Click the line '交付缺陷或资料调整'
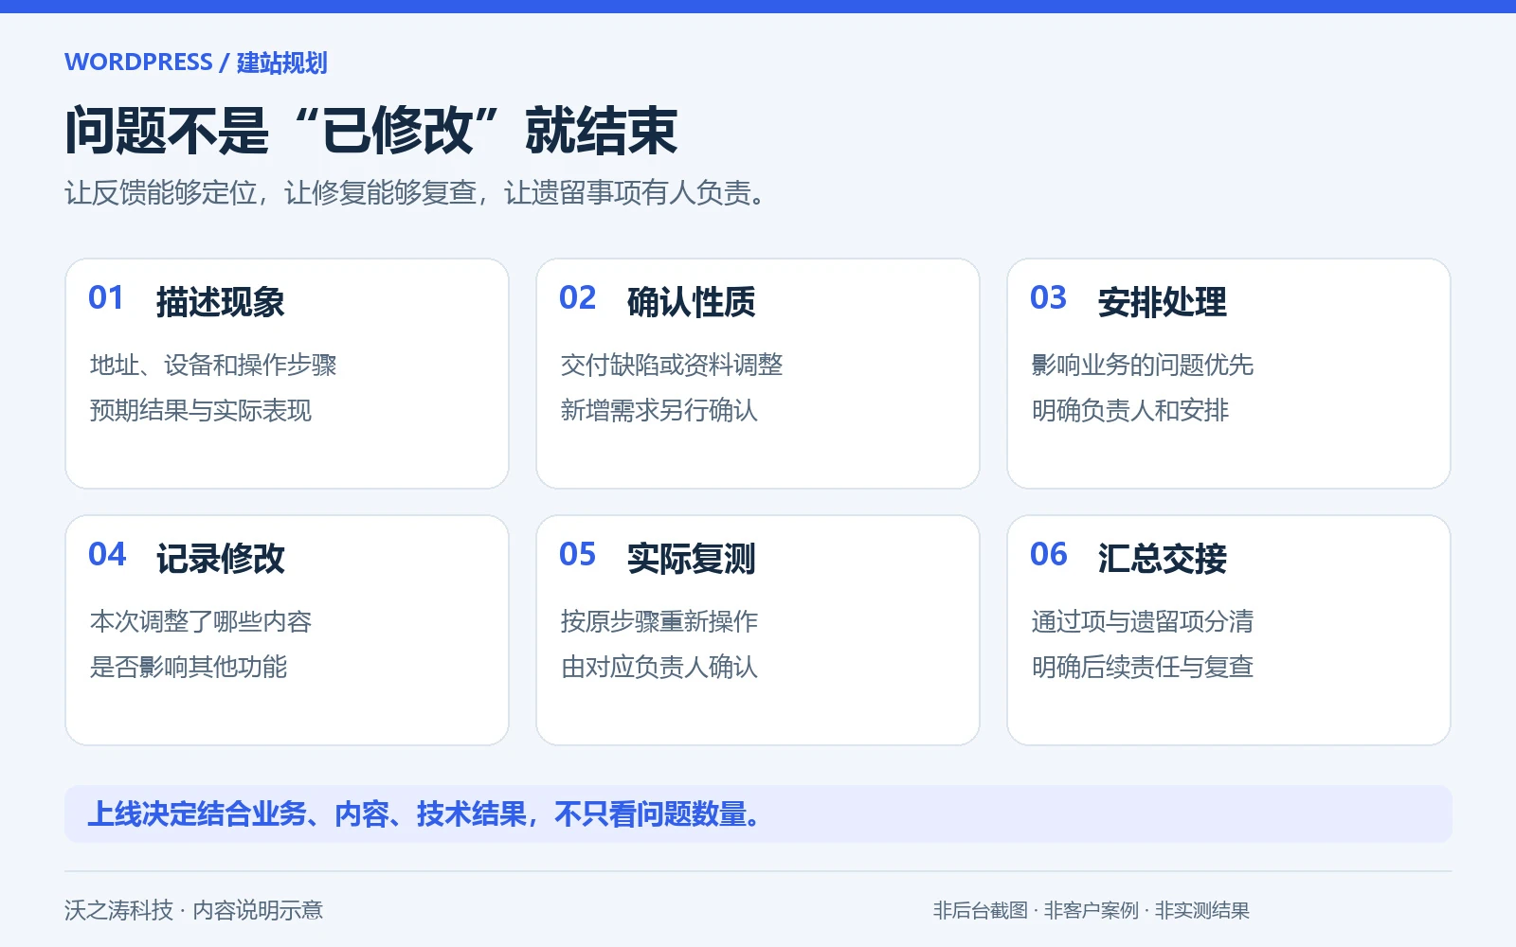The height and width of the screenshot is (947, 1516). tap(672, 365)
